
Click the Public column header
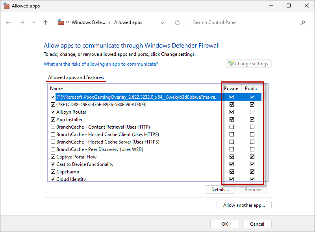coord(251,88)
